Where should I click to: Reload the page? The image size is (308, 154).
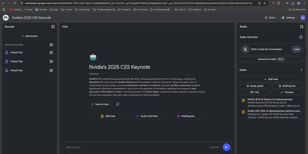[15, 3]
